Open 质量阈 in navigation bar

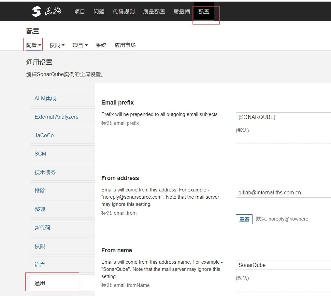click(x=181, y=12)
